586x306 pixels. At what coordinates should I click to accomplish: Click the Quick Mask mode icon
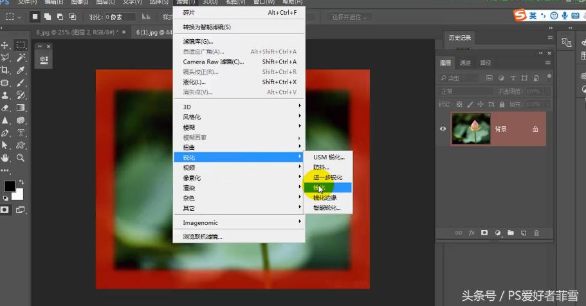tap(5, 210)
